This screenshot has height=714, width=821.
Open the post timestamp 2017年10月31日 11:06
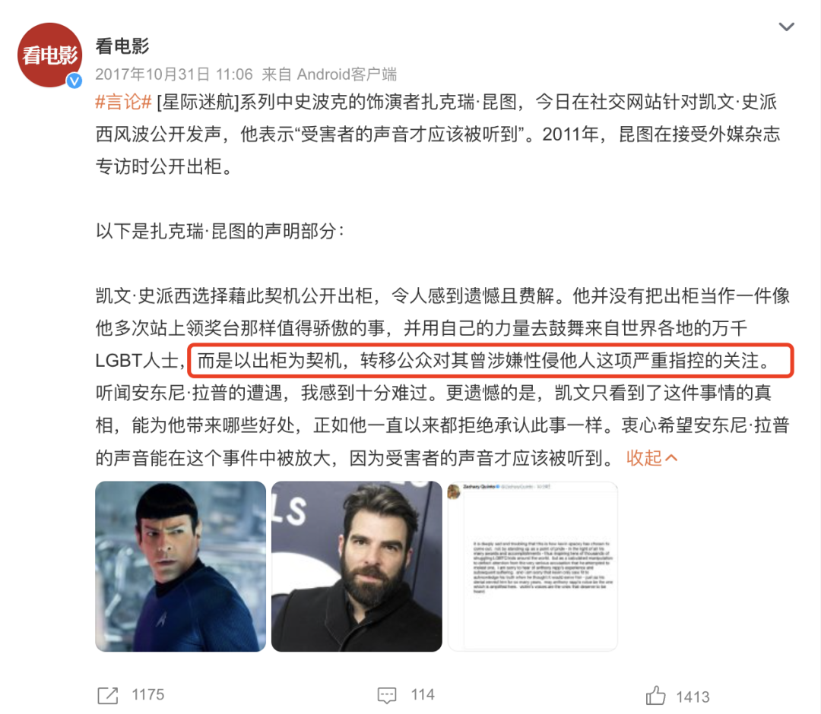click(x=174, y=74)
